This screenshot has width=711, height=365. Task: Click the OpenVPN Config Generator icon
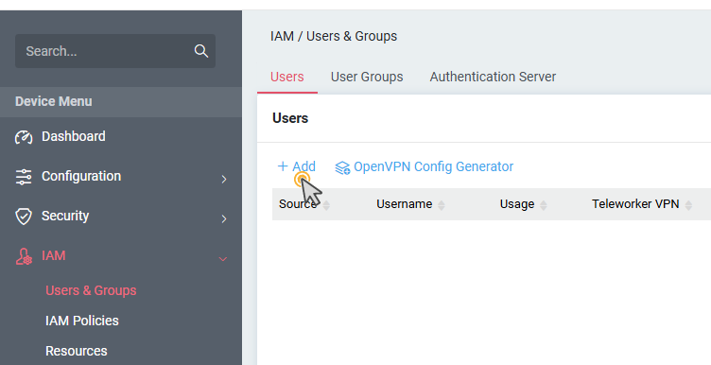pos(342,167)
